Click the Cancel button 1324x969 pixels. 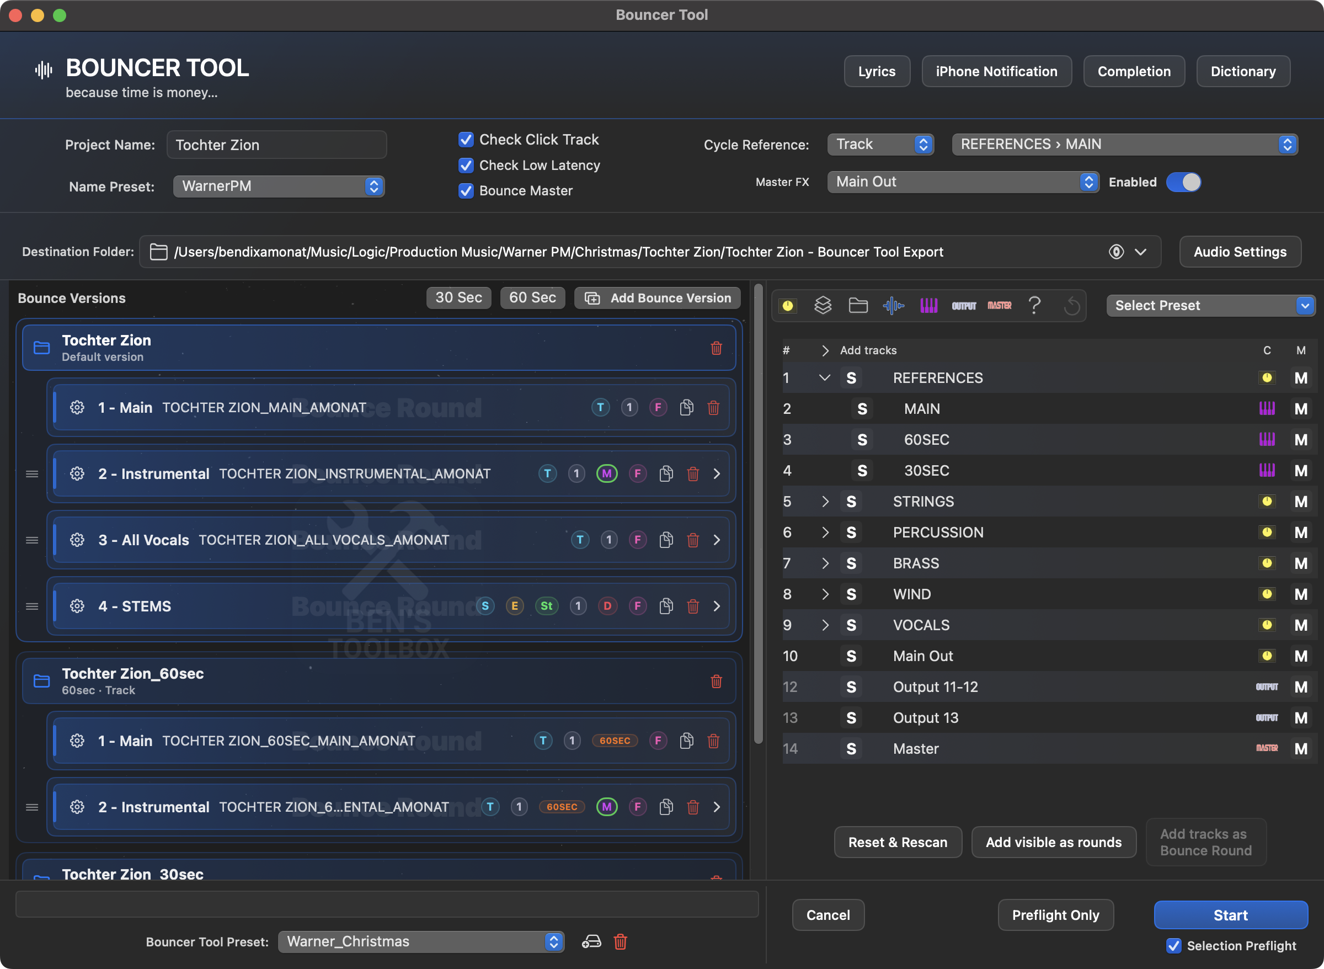828,915
